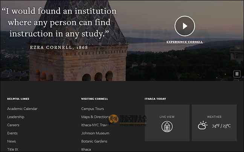Go to the Leadership page
This screenshot has height=152, width=244.
click(x=16, y=117)
